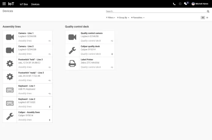This screenshot has height=140, width=212.
Task: Open Footswitch "hold" - Line 2 title
Action: [30, 60]
